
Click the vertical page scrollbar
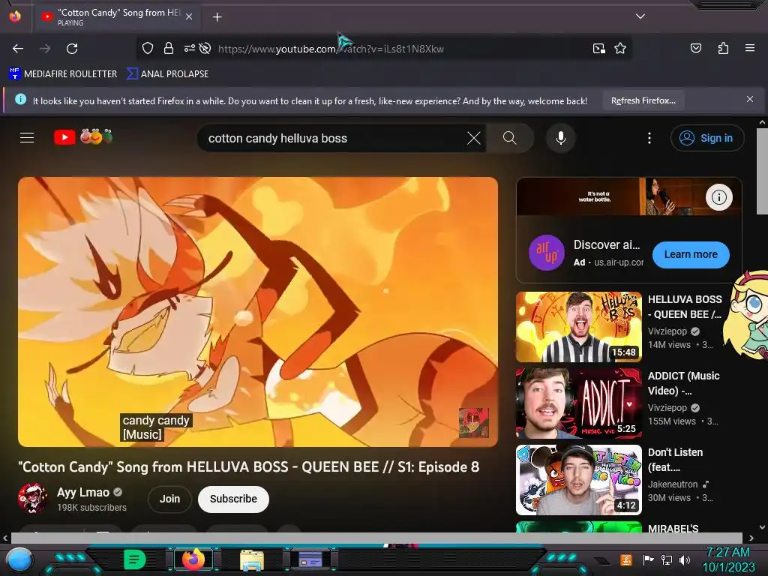pyautogui.click(x=762, y=172)
